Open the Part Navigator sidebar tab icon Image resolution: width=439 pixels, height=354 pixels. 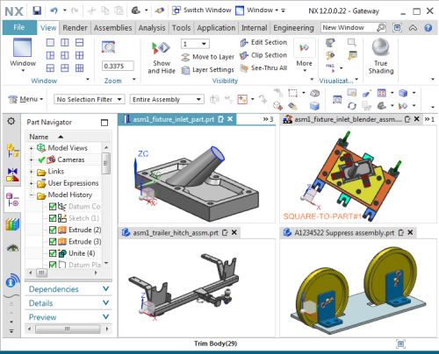pos(12,200)
